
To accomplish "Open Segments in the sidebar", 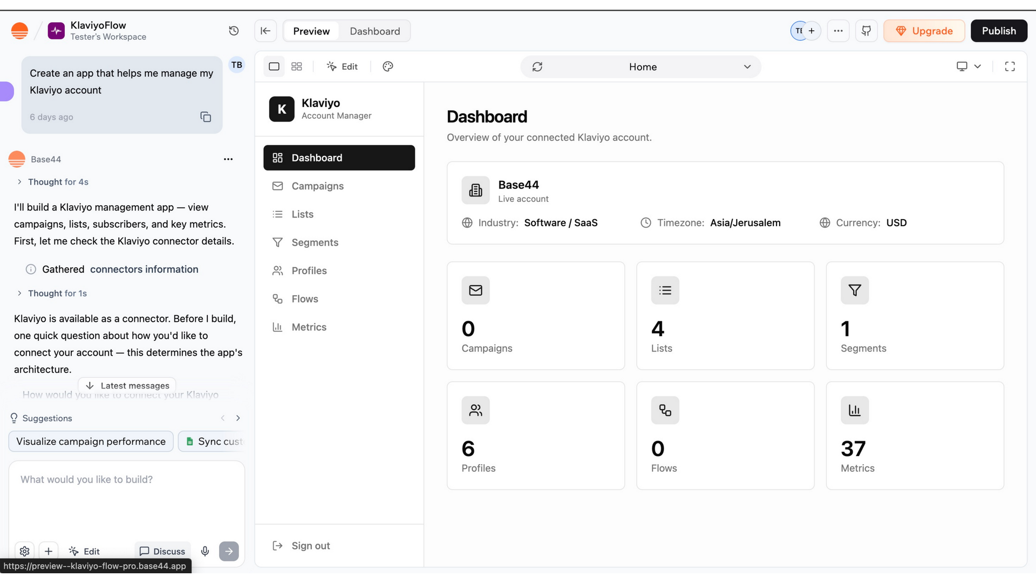I will point(339,242).
